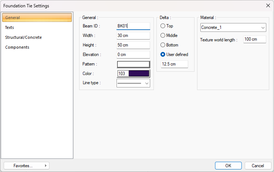Open the Pattern selection box
274x172 pixels.
(133, 64)
